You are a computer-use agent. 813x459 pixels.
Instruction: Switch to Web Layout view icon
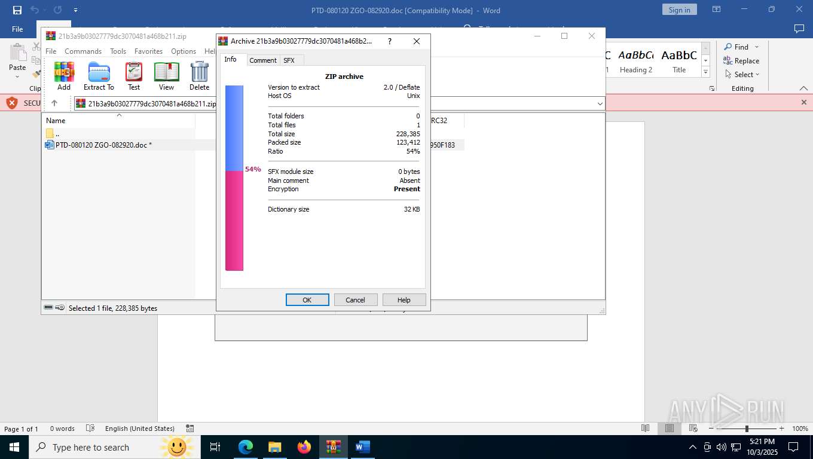(693, 429)
